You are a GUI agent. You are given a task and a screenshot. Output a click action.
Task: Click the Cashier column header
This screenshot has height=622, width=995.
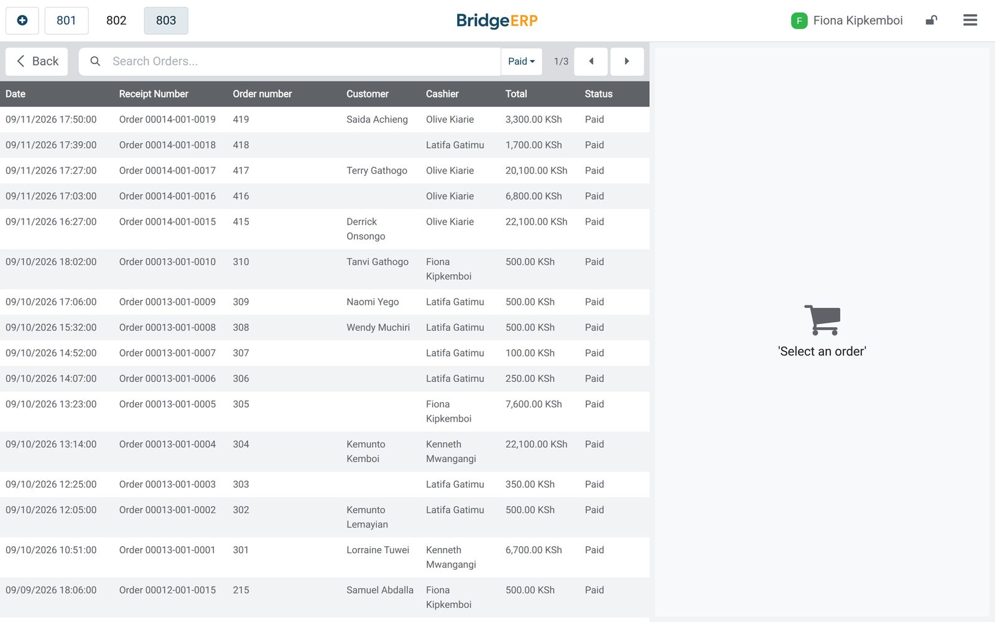tap(442, 94)
